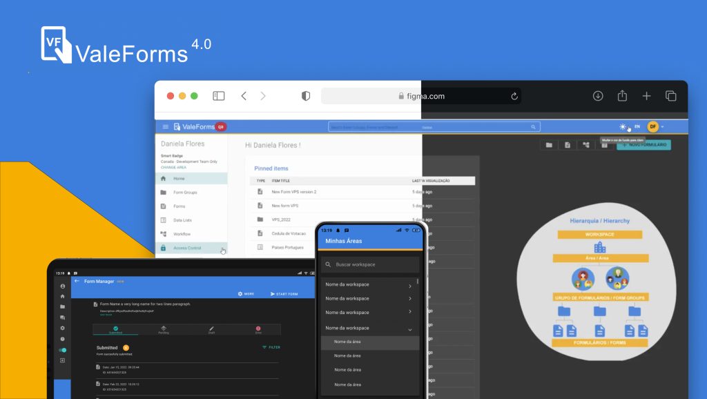
Task: Focus the ValeForms web search field
Action: pos(434,127)
